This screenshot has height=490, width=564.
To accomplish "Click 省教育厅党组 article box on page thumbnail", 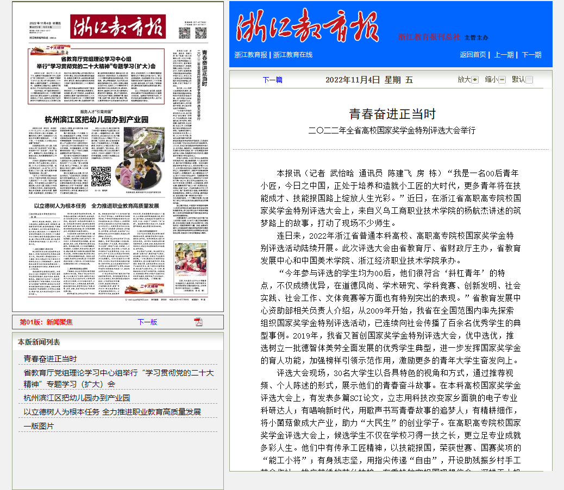I will pos(96,76).
